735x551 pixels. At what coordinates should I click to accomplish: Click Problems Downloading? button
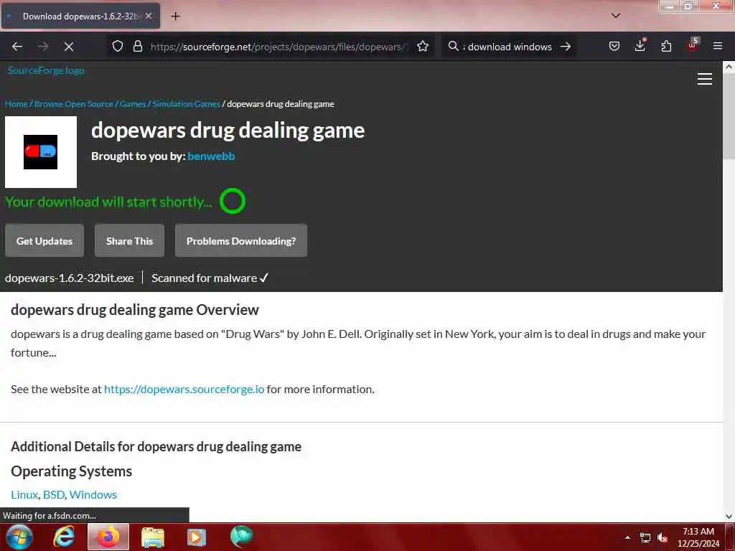241,241
